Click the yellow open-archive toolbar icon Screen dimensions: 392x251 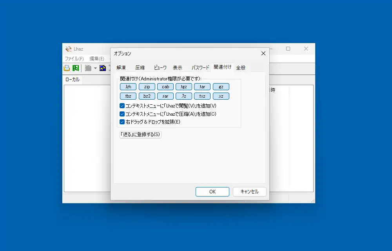[x=67, y=68]
